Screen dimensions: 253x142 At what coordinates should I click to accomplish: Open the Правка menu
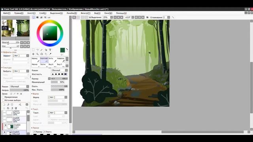[x=19, y=13]
